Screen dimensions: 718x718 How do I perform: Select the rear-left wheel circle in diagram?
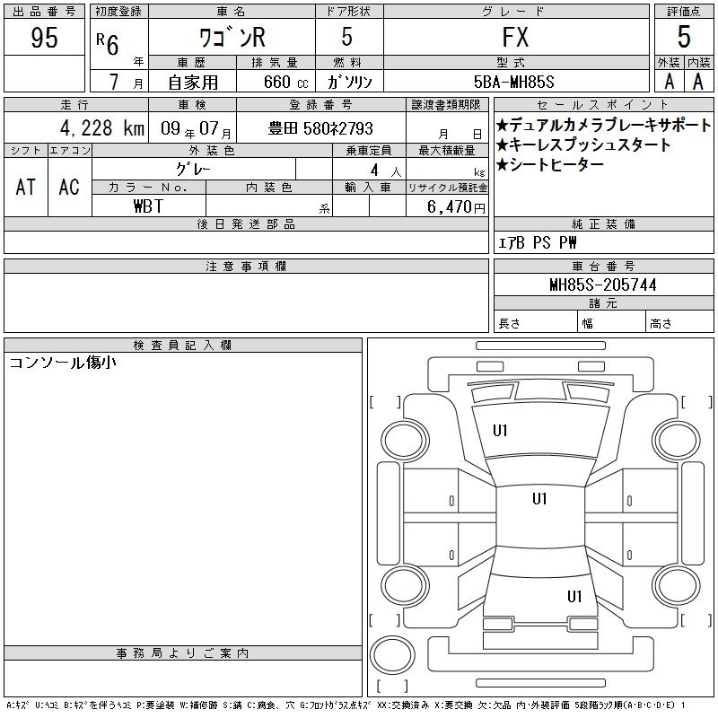coord(405,585)
